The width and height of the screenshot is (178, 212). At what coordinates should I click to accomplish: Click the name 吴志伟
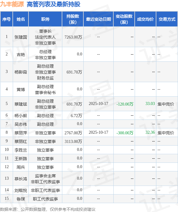21,124
